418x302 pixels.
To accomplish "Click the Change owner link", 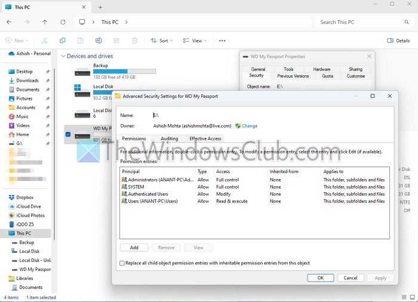I will pyautogui.click(x=250, y=126).
